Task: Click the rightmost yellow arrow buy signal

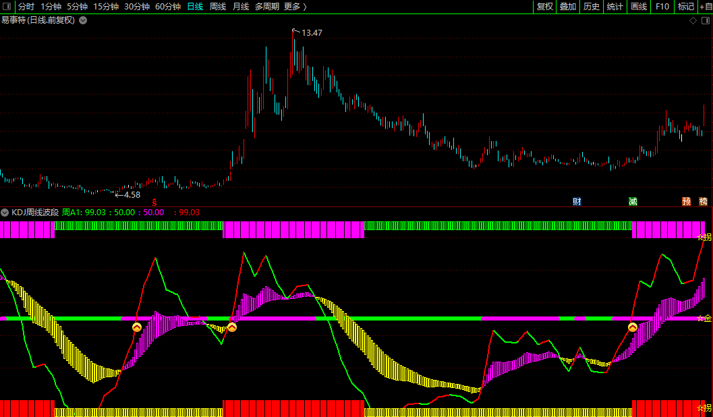Action: pyautogui.click(x=633, y=327)
